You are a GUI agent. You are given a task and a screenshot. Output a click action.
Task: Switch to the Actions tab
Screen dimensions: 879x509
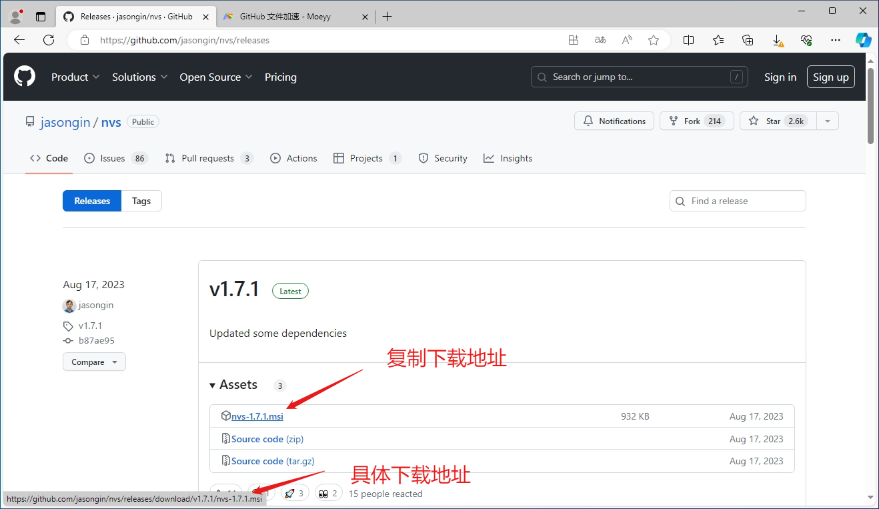[293, 158]
